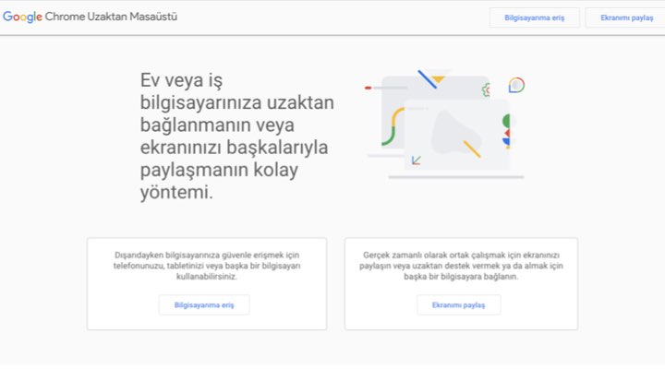Click the 'Gerçek zamanlı olarak ortak çalışmak' description text
Screen dimensions: 665x369
[x=461, y=266]
